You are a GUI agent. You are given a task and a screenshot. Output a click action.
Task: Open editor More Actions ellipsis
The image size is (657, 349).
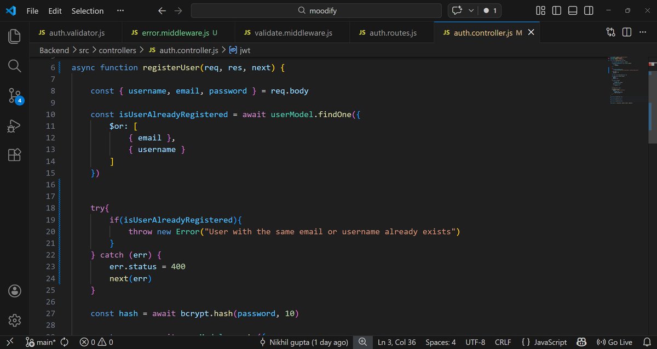coord(643,33)
